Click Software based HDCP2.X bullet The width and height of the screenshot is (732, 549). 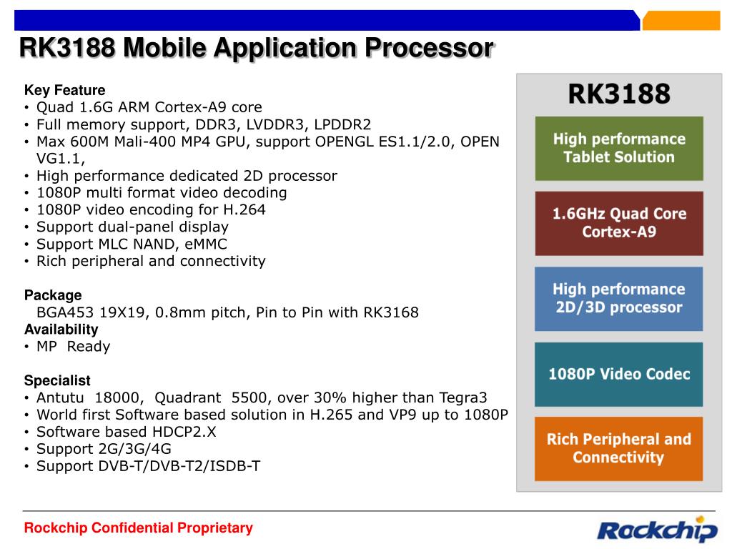coord(127,432)
